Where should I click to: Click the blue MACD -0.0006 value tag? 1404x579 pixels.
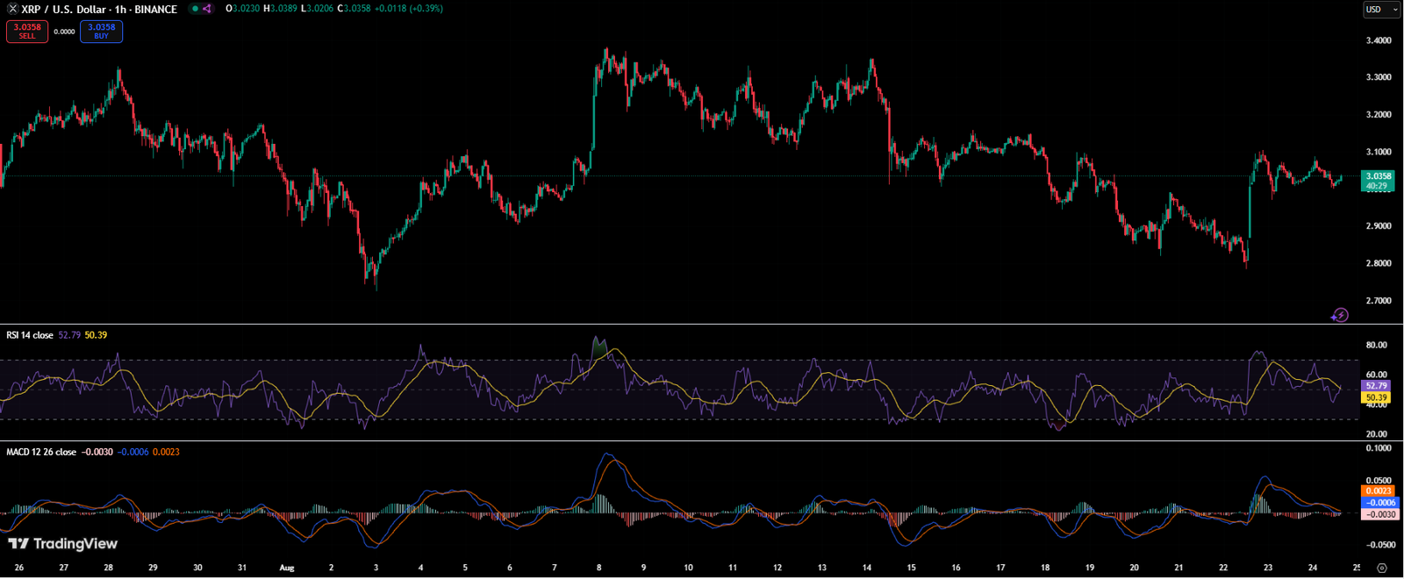(x=1379, y=503)
